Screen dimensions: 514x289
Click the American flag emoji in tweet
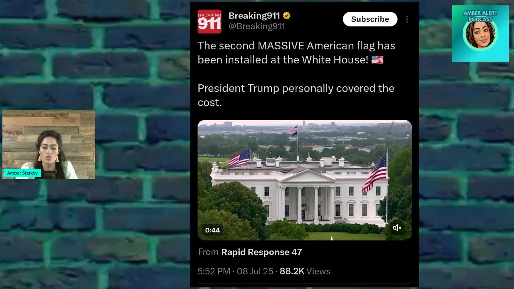377,60
